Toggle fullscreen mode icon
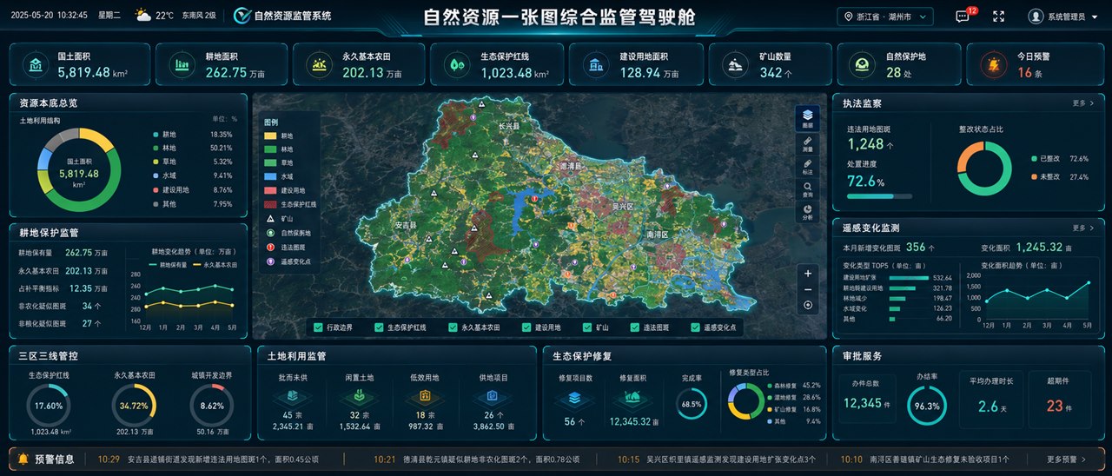The width and height of the screenshot is (1112, 476). [x=999, y=17]
